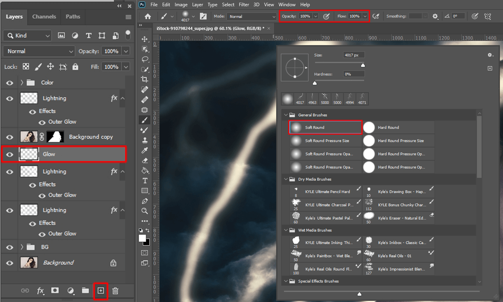Delete layer with the trash icon
This screenshot has width=503, height=302.
[x=115, y=290]
